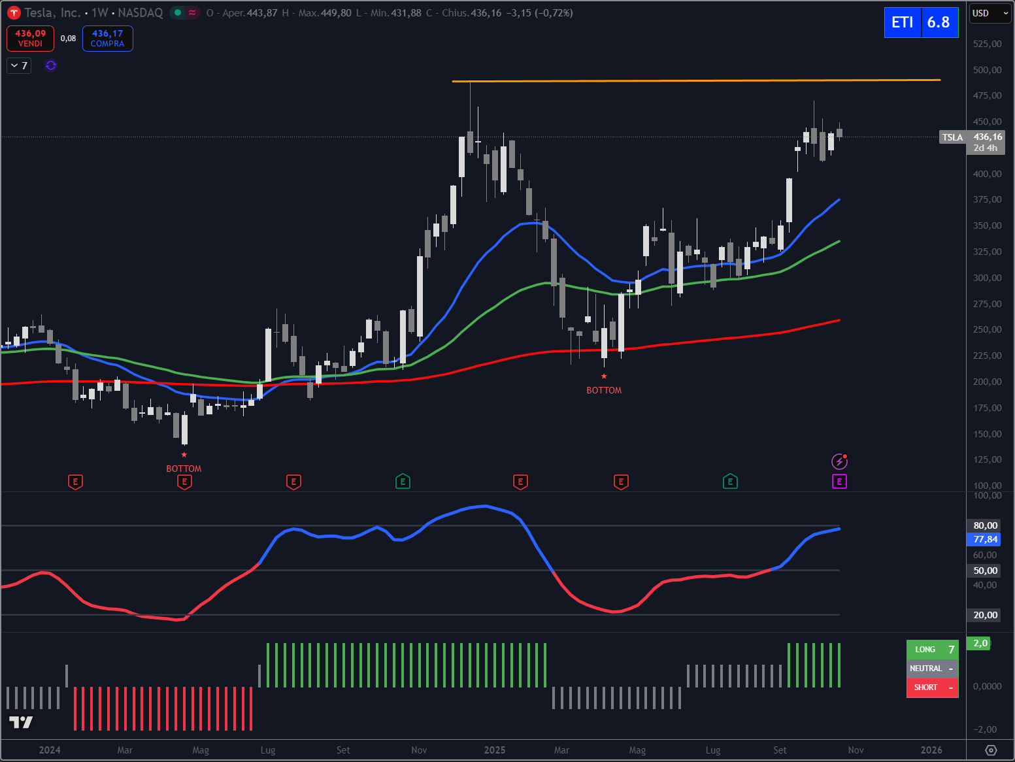Toggle the pink approximate-data indicator

192,13
